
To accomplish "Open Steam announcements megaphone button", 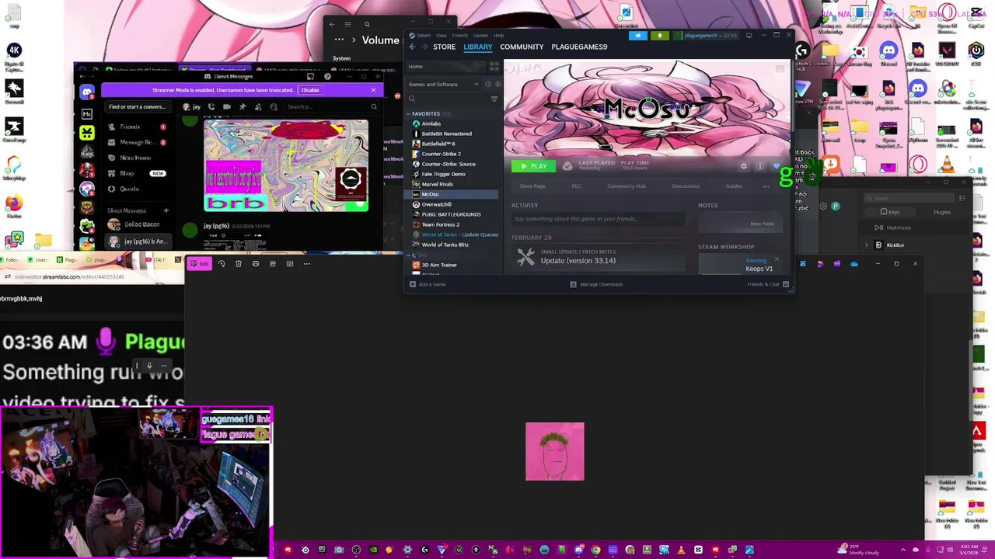I will coord(638,35).
